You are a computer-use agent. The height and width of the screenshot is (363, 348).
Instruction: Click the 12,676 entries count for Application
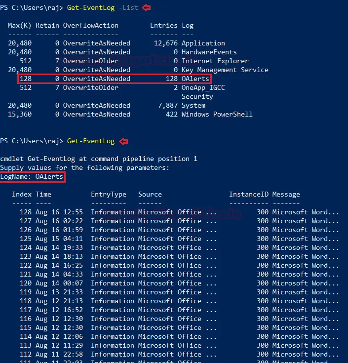(165, 43)
